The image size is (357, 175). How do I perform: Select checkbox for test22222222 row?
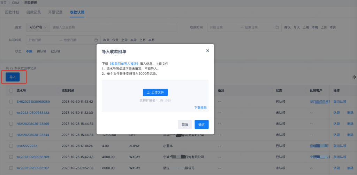11,146
